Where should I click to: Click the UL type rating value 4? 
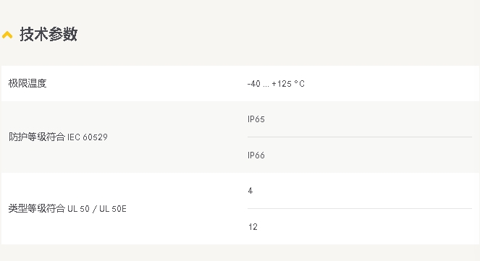click(x=250, y=191)
